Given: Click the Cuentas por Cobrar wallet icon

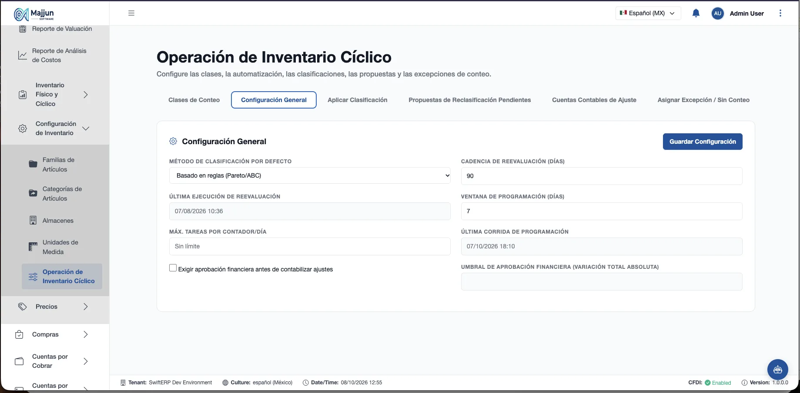Looking at the screenshot, I should [x=19, y=361].
